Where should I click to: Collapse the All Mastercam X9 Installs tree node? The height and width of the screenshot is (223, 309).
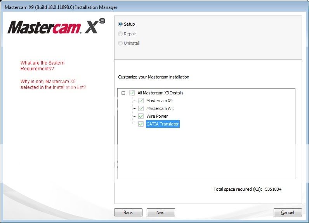click(123, 93)
